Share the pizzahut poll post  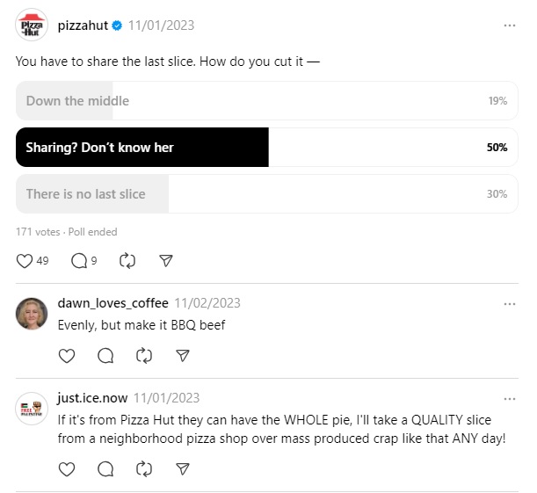pos(165,261)
